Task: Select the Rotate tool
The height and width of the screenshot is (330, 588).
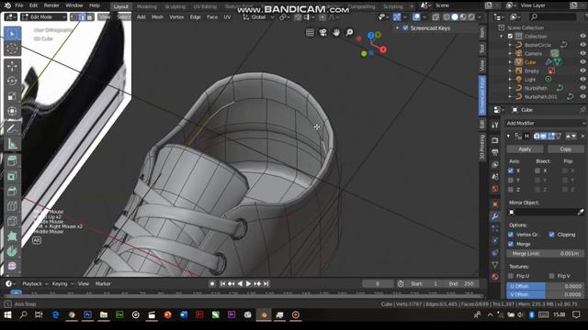Action: (x=12, y=82)
